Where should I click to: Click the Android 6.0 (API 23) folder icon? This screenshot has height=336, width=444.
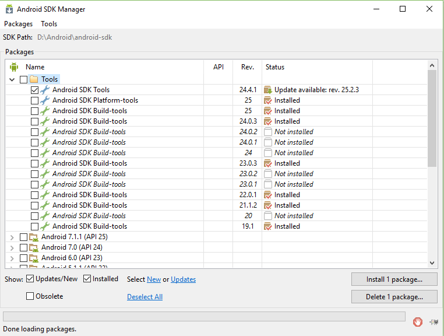(34, 258)
